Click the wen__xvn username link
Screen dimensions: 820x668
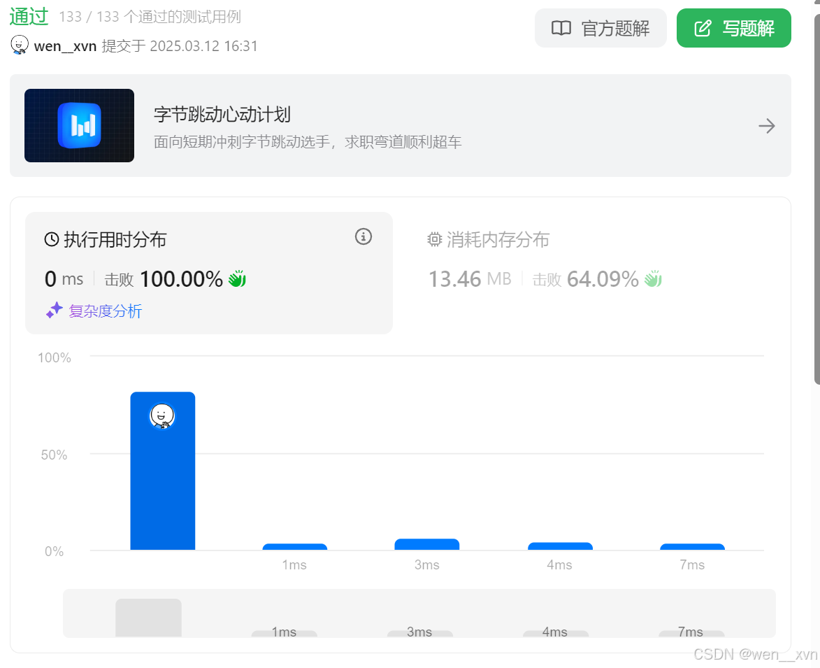tap(66, 46)
